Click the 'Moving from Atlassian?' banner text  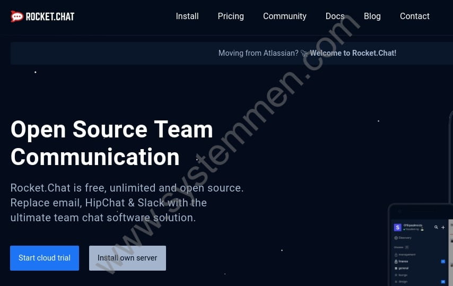(x=258, y=53)
